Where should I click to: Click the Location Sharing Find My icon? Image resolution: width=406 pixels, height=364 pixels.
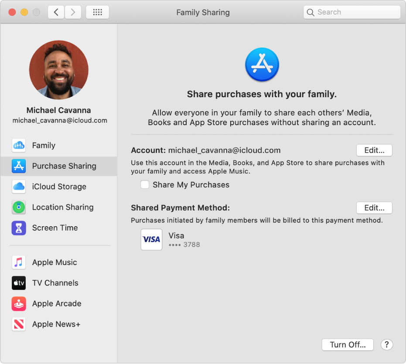(19, 207)
